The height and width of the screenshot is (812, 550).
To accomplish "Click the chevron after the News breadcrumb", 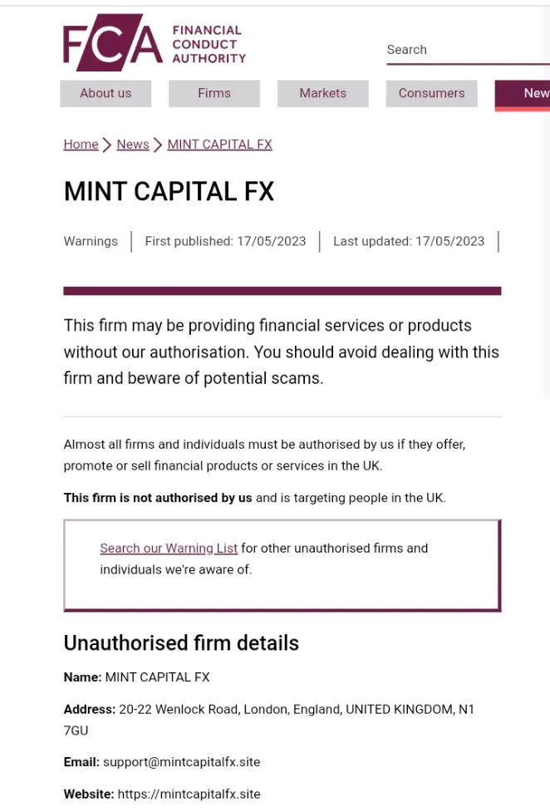I will click(x=157, y=145).
